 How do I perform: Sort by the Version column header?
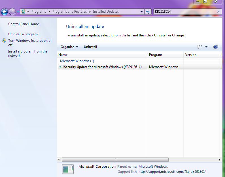tap(201, 55)
